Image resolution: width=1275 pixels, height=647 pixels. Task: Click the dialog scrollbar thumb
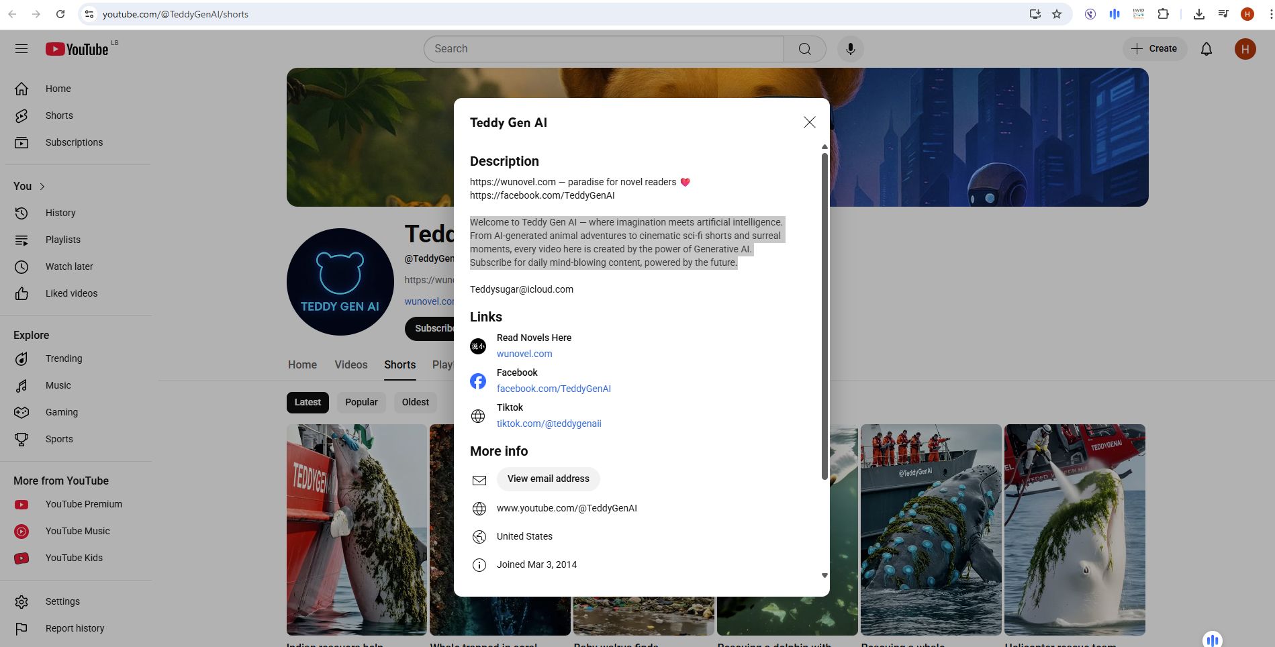pos(824,316)
